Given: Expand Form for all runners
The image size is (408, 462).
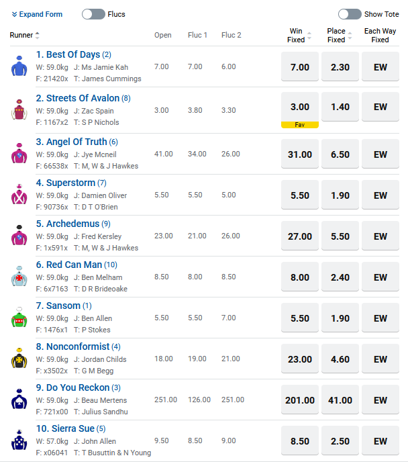Looking at the screenshot, I should pos(37,14).
